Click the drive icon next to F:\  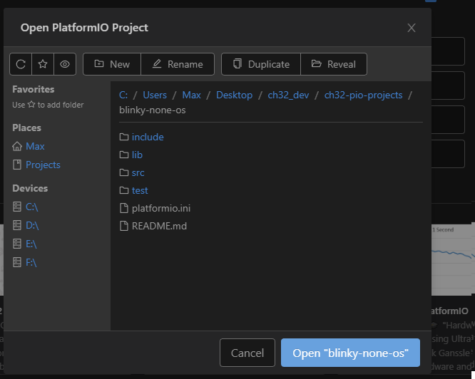click(x=17, y=262)
